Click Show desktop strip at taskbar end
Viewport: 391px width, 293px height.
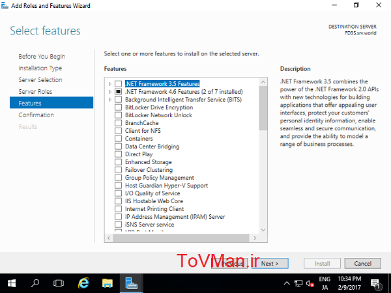[x=389, y=283]
